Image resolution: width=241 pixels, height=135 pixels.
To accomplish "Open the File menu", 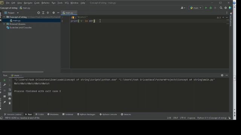I will click(x=8, y=3).
